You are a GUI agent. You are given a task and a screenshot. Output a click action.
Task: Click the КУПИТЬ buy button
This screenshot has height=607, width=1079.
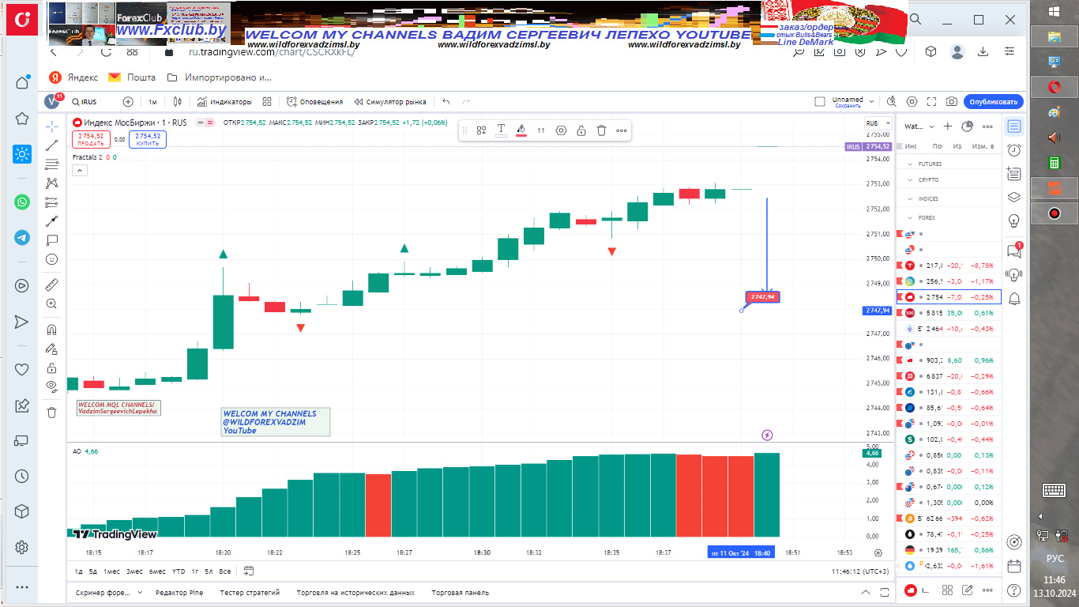tap(148, 139)
